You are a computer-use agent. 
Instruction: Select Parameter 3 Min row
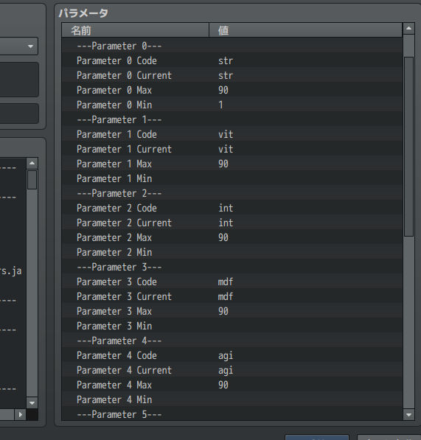(232, 326)
